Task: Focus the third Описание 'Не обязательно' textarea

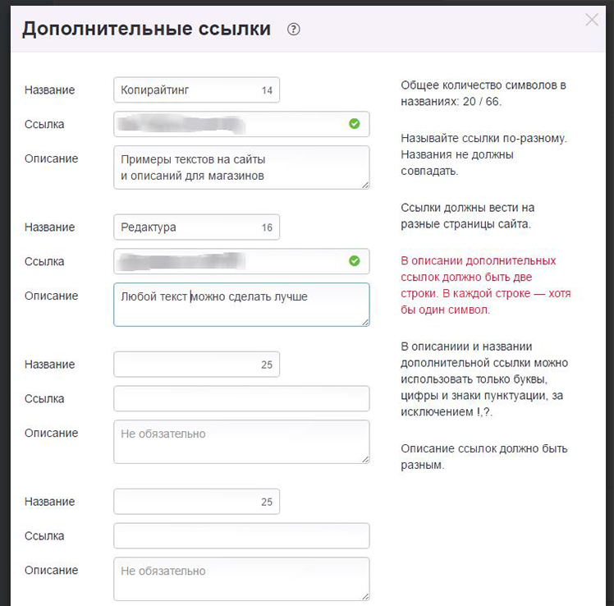Action: pyautogui.click(x=241, y=442)
